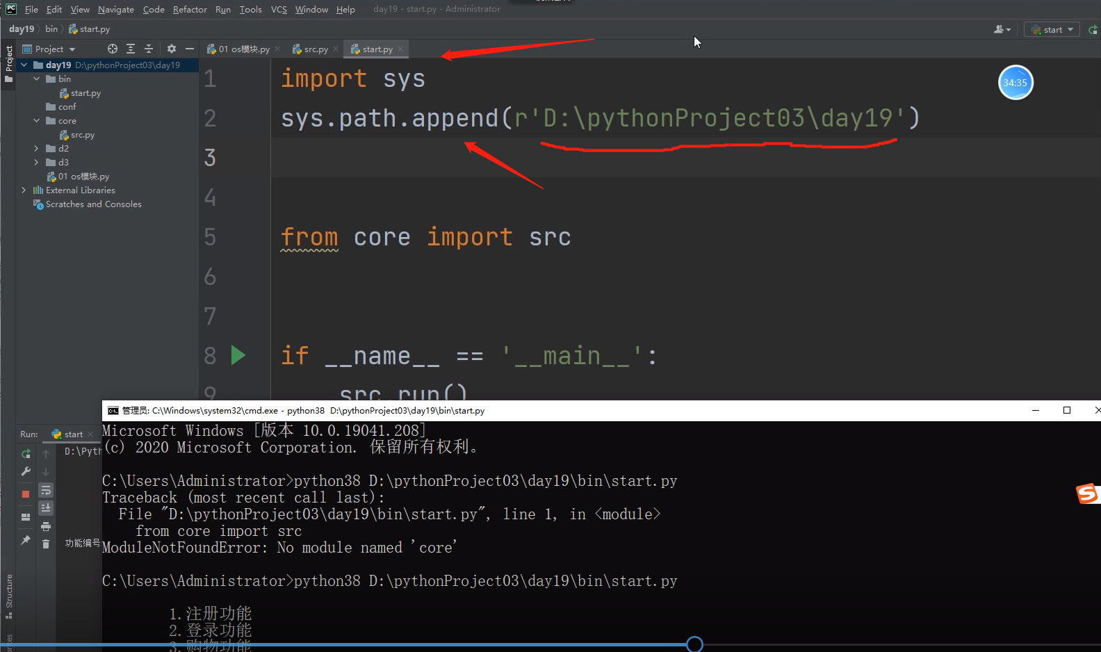Close the 01 os模块.py editor tab
Image resolution: width=1101 pixels, height=652 pixels.
tap(277, 49)
